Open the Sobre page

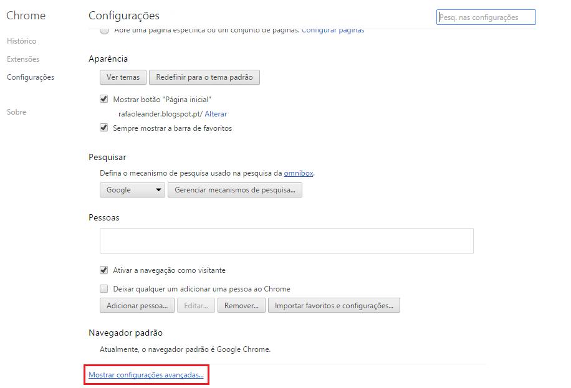[x=16, y=112]
